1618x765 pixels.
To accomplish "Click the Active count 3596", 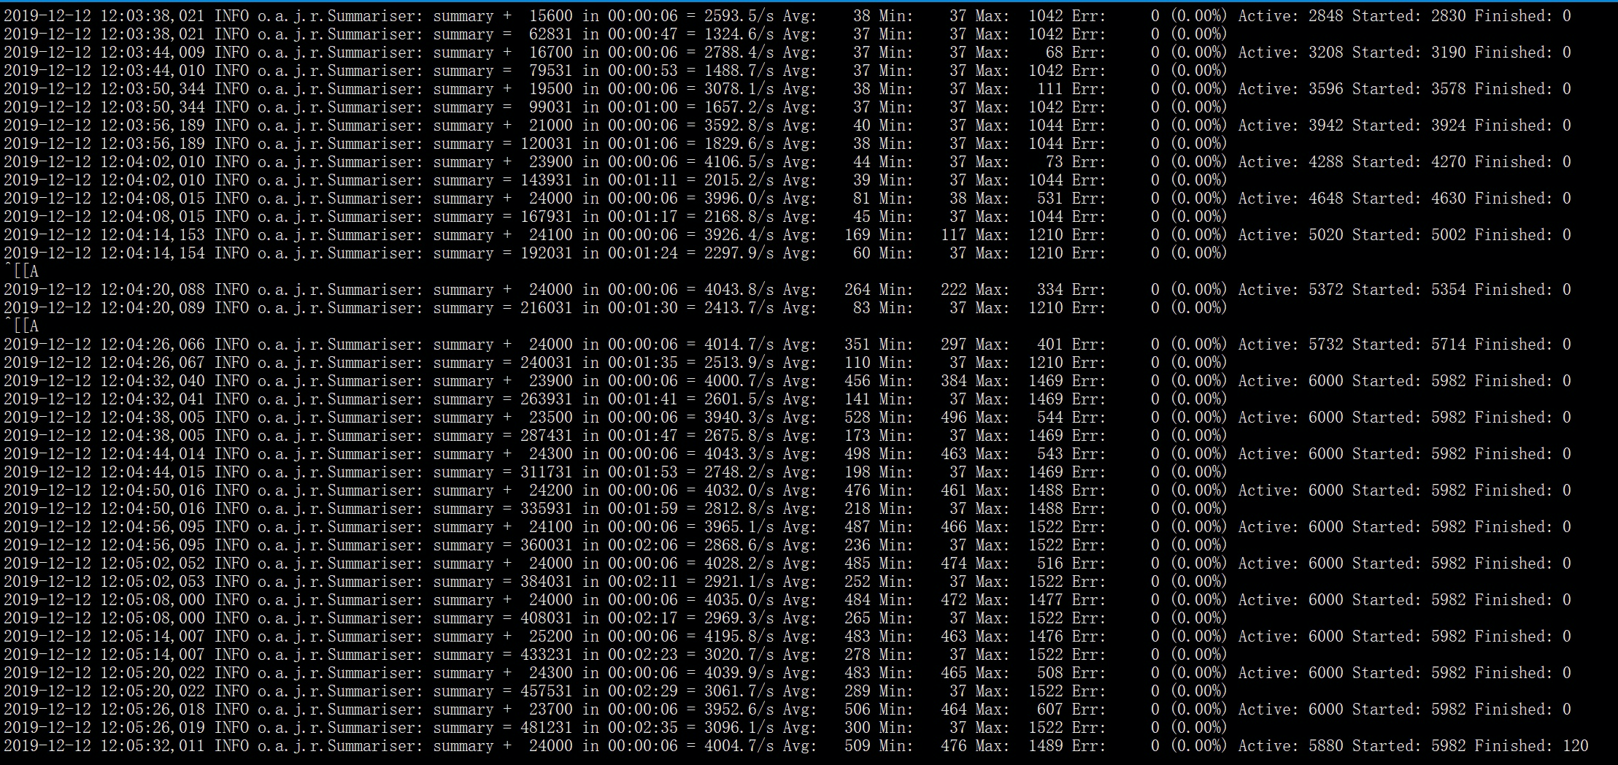I will point(1325,89).
